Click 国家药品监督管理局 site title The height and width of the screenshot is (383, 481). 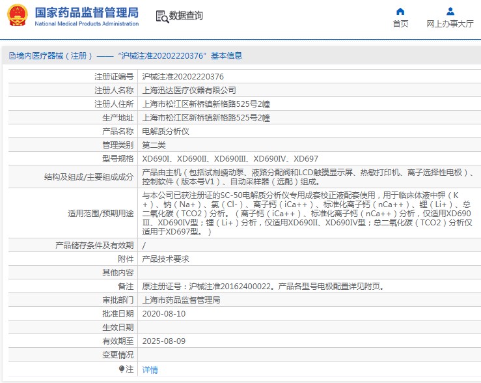click(87, 12)
